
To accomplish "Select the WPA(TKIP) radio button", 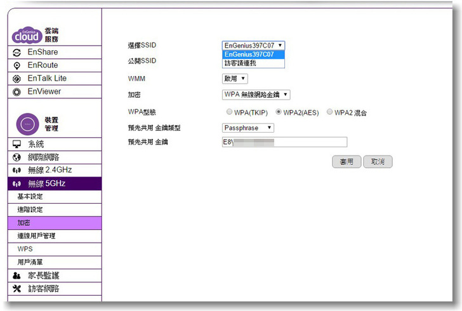I will pos(229,112).
